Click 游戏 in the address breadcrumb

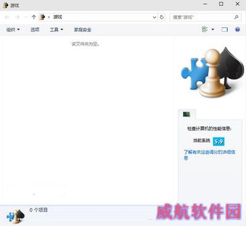coord(58,17)
